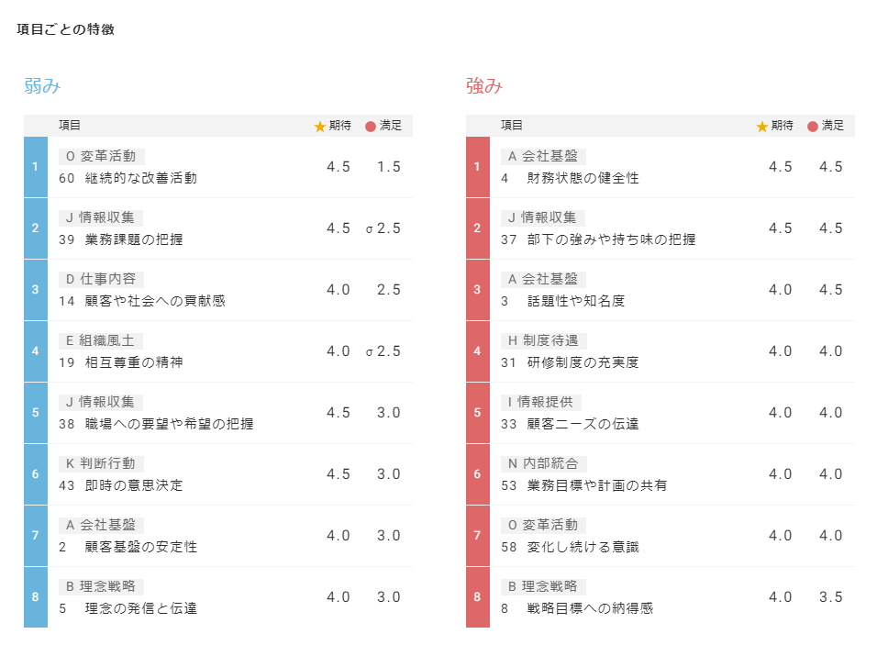This screenshot has height=645, width=877.
Task: Open the 継続的な改善活動 item
Action: tap(140, 178)
